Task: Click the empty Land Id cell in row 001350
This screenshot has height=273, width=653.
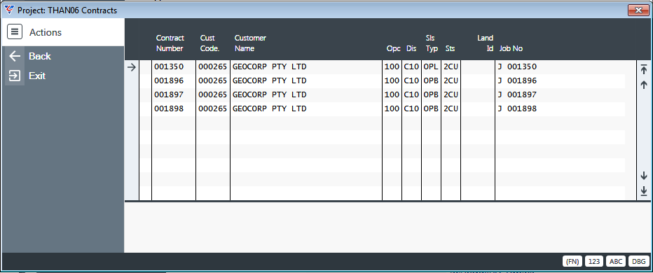Action: pyautogui.click(x=478, y=67)
